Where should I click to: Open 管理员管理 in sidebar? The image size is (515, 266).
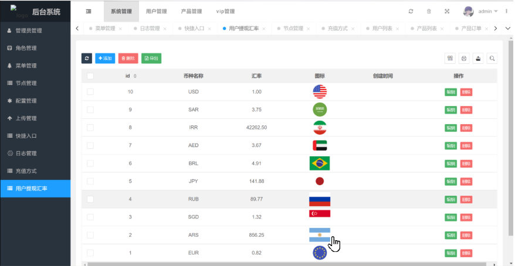35,30
